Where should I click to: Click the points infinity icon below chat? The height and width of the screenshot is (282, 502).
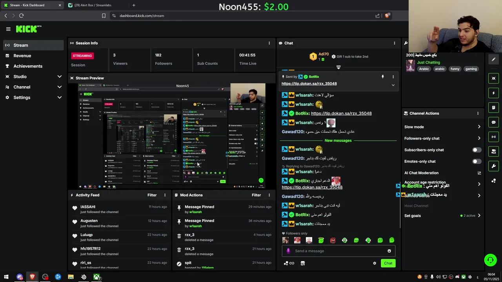(x=289, y=263)
